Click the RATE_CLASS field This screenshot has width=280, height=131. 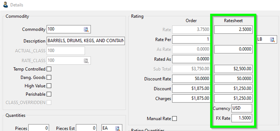pyautogui.click(x=69, y=61)
